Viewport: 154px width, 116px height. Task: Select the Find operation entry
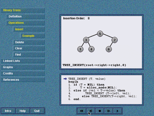(29, 54)
